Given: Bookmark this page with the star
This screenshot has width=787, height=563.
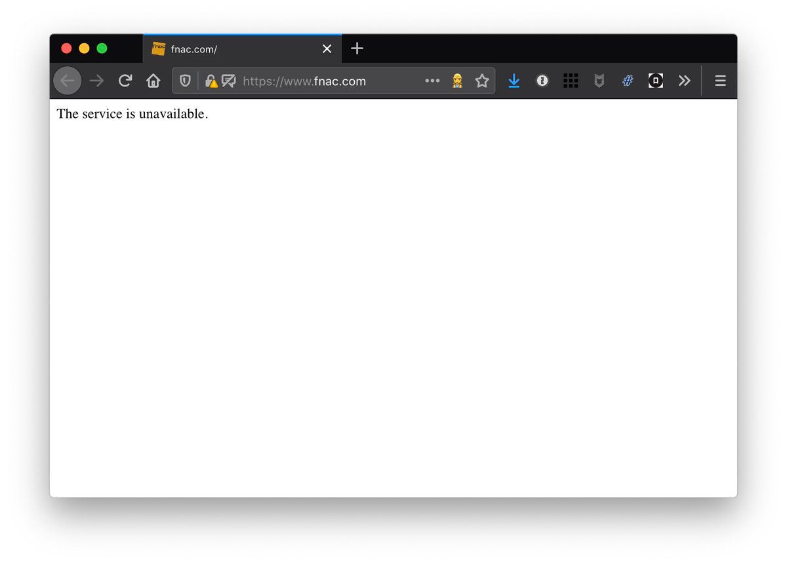Looking at the screenshot, I should 482,81.
